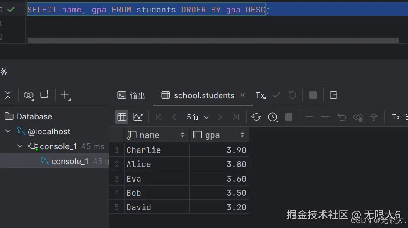Select the highlighted child console_1 row
Viewport: 408px width, 228px height.
(x=54, y=161)
